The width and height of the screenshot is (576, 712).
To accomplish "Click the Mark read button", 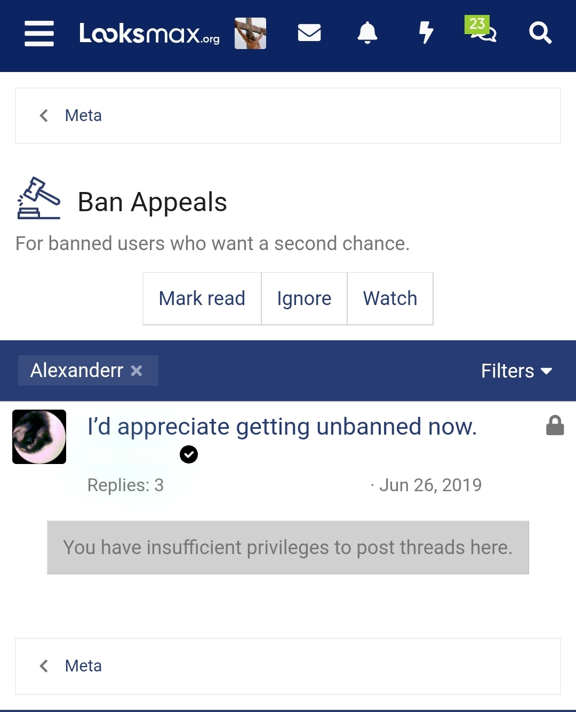I will point(202,299).
